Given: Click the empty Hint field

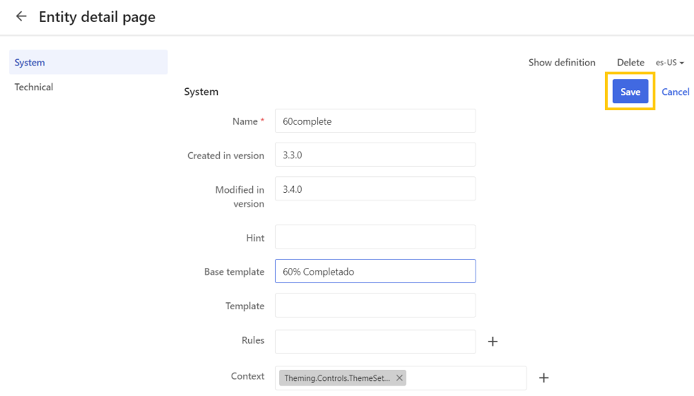Looking at the screenshot, I should click(x=375, y=237).
